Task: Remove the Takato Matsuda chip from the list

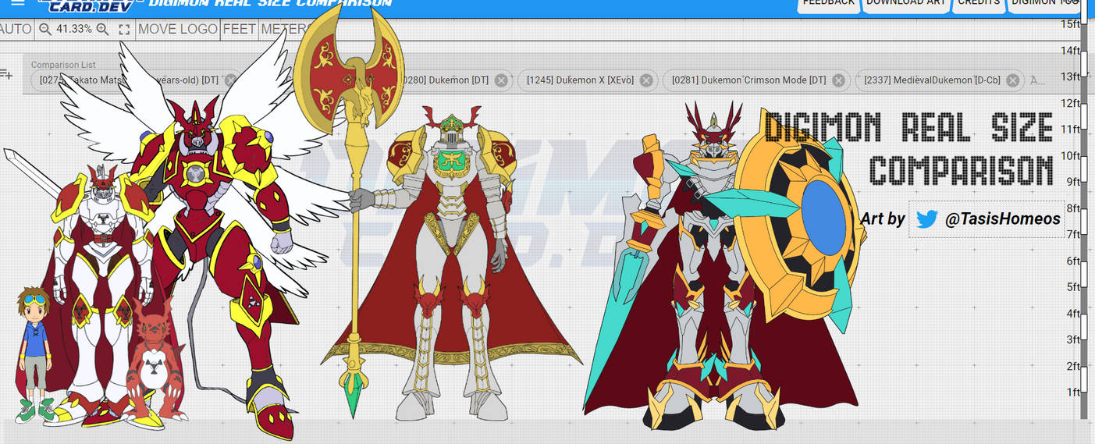Action: (231, 80)
